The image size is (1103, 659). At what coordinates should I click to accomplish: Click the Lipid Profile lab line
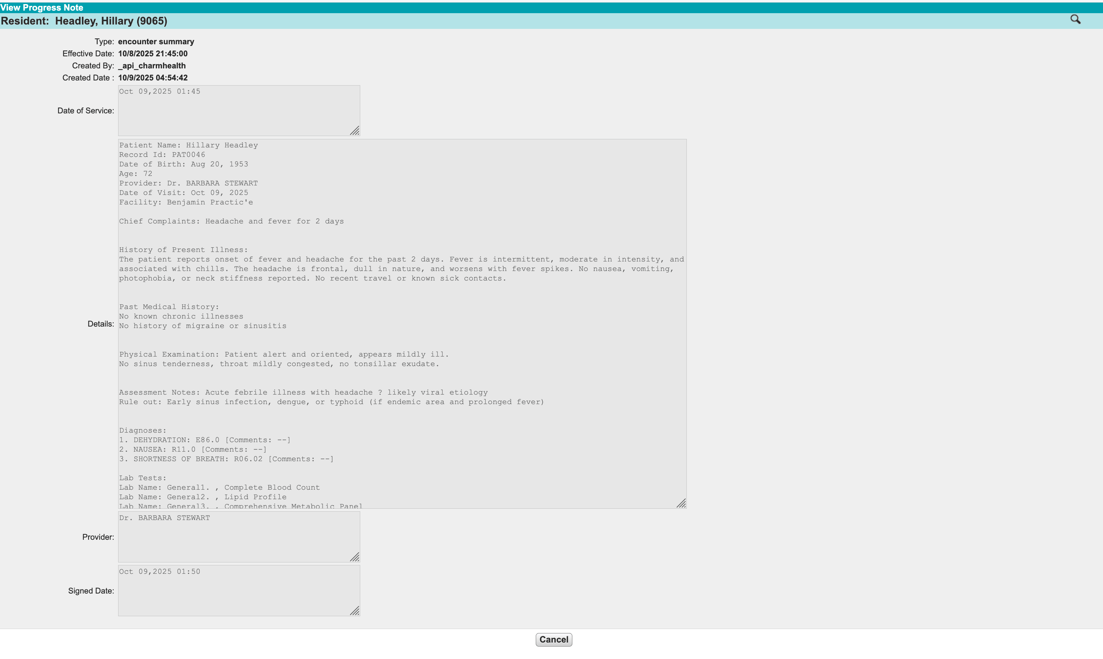[203, 497]
